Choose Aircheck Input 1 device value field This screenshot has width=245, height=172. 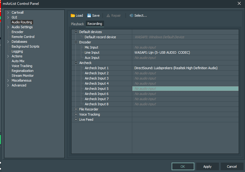click(x=185, y=68)
